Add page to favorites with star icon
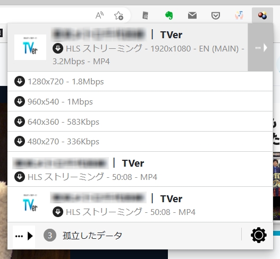The image size is (280, 259). click(118, 16)
